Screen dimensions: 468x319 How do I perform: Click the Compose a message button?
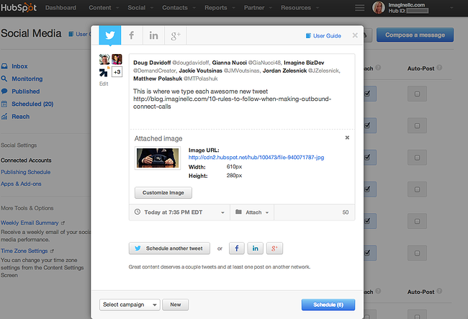415,35
